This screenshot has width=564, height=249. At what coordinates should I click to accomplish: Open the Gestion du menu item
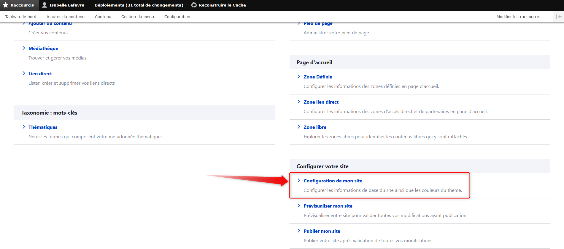tap(138, 17)
